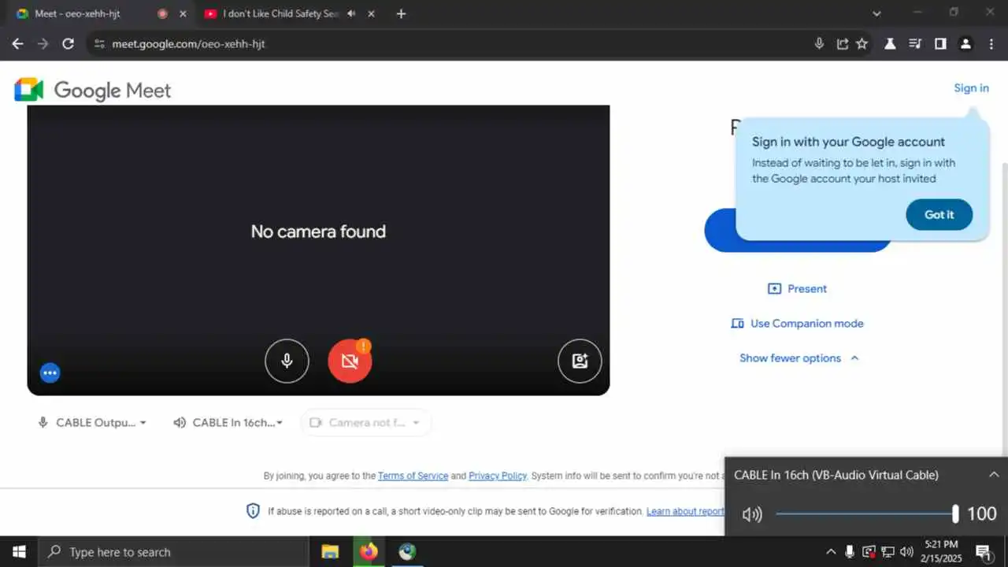Click the Sign in link
This screenshot has width=1008, height=567.
click(971, 88)
